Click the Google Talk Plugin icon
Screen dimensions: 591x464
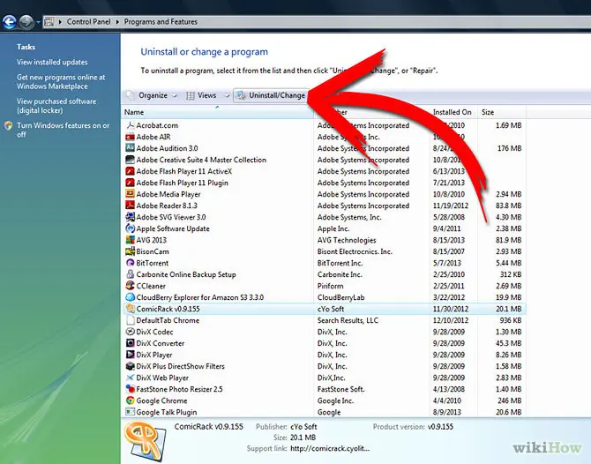click(x=130, y=412)
